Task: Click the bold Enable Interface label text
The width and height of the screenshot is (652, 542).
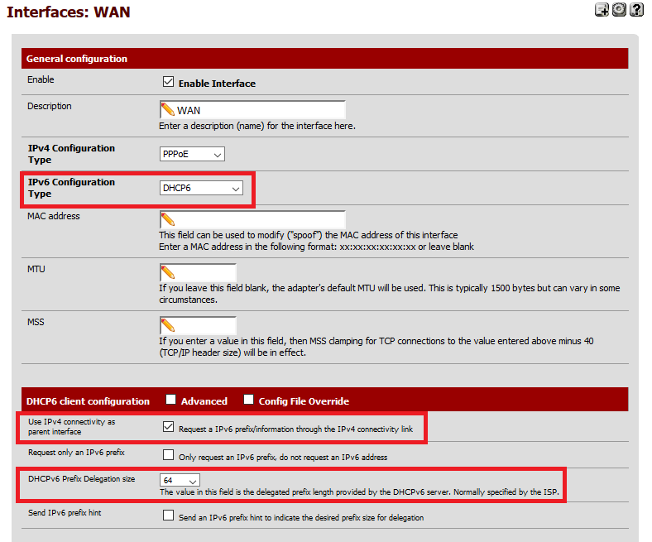Action: (x=217, y=84)
